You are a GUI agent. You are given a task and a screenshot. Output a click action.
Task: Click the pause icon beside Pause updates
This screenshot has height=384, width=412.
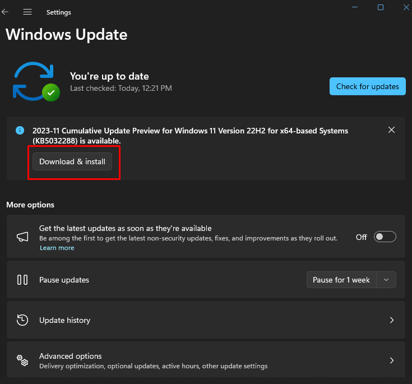(22, 280)
